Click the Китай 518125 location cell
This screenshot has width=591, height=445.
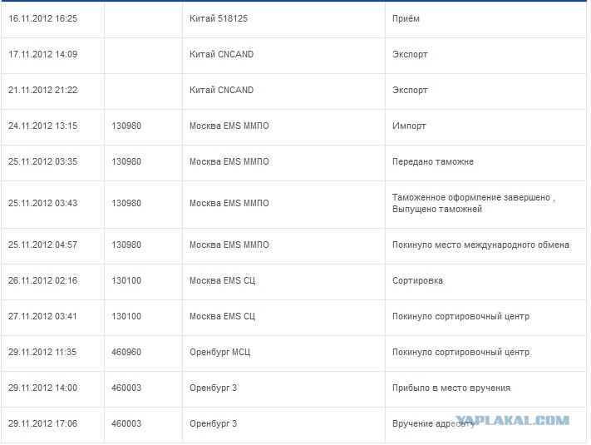pyautogui.click(x=219, y=18)
